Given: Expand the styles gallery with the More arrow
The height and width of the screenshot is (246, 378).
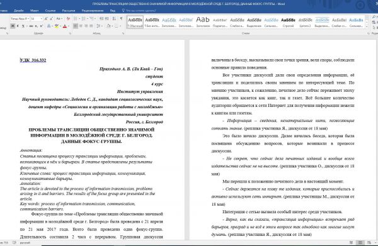Looking at the screenshot, I should [367, 27].
